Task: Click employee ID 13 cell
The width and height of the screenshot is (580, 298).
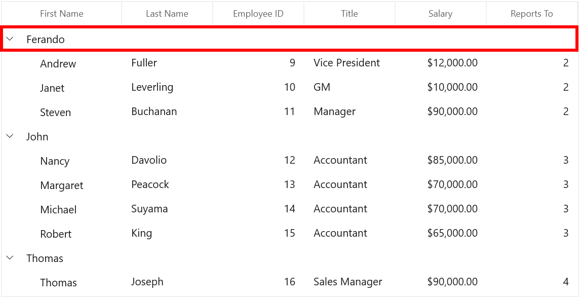Action: point(290,184)
